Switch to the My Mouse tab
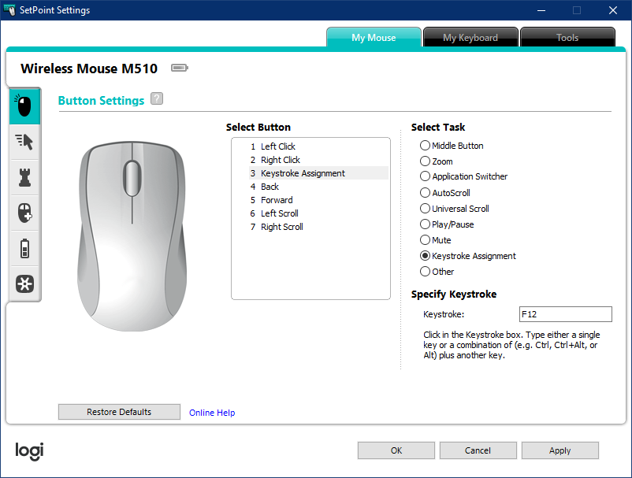Viewport: 632px width, 478px height. (374, 38)
